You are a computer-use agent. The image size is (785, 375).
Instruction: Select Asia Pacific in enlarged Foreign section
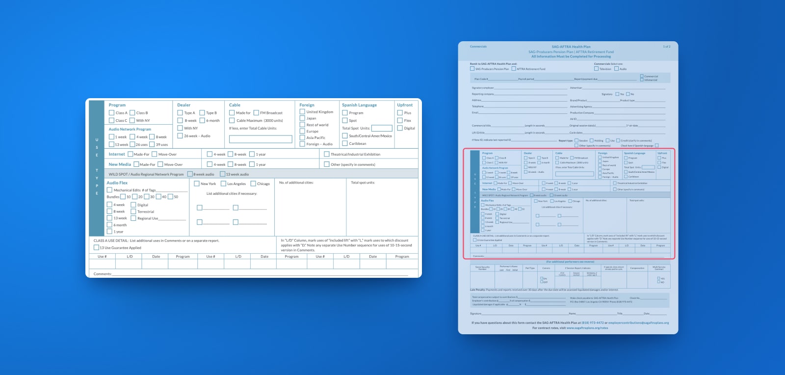click(x=302, y=137)
